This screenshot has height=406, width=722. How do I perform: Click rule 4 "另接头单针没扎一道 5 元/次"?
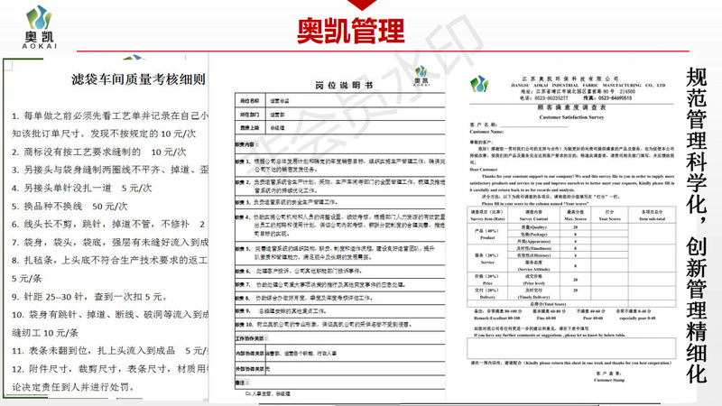(81, 188)
